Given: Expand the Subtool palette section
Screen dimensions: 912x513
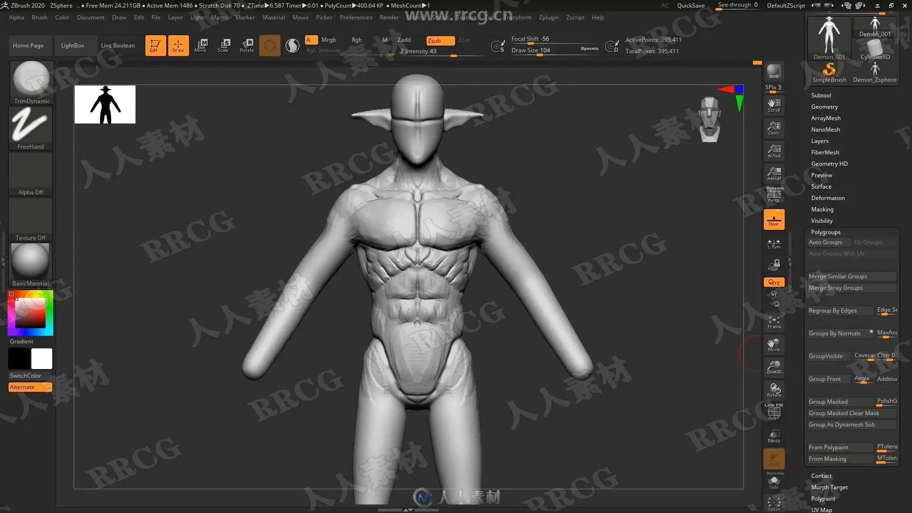Looking at the screenshot, I should pos(821,95).
